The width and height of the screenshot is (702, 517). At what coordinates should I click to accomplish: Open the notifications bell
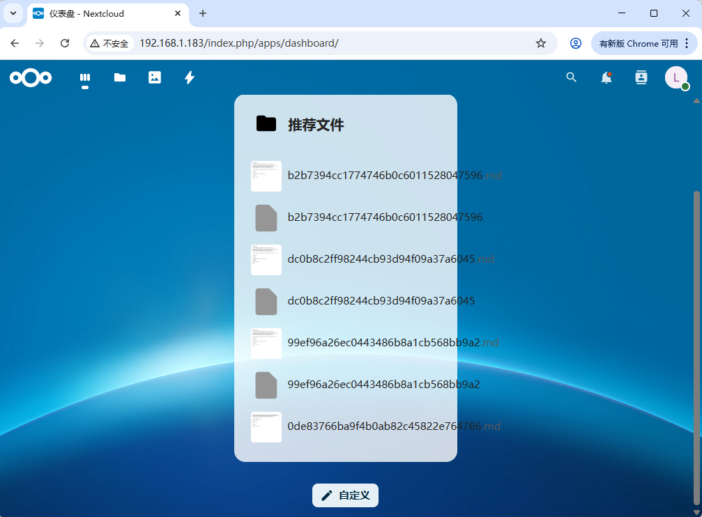606,77
